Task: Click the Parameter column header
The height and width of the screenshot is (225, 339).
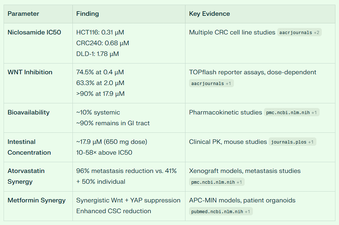Action: click(x=23, y=14)
